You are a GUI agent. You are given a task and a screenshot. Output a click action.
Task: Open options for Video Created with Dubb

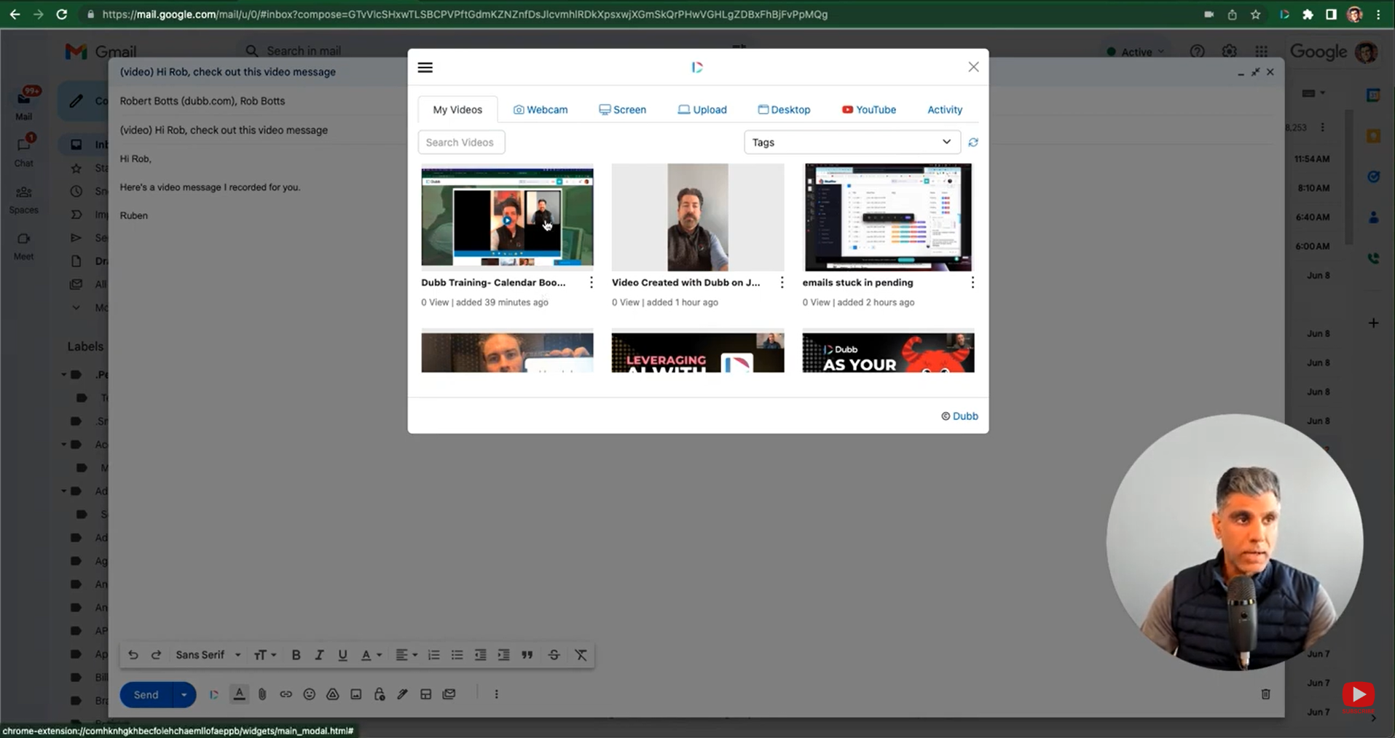pyautogui.click(x=782, y=282)
